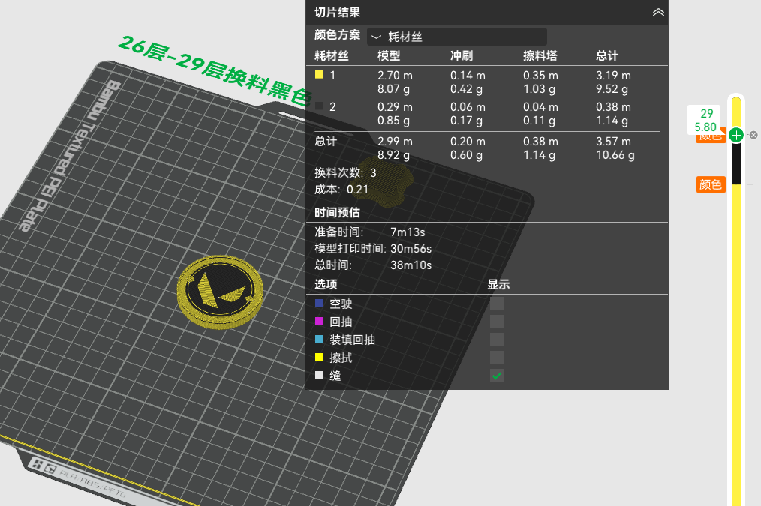The image size is (761, 506).
Task: Click the 切片结果 panel title
Action: (337, 13)
